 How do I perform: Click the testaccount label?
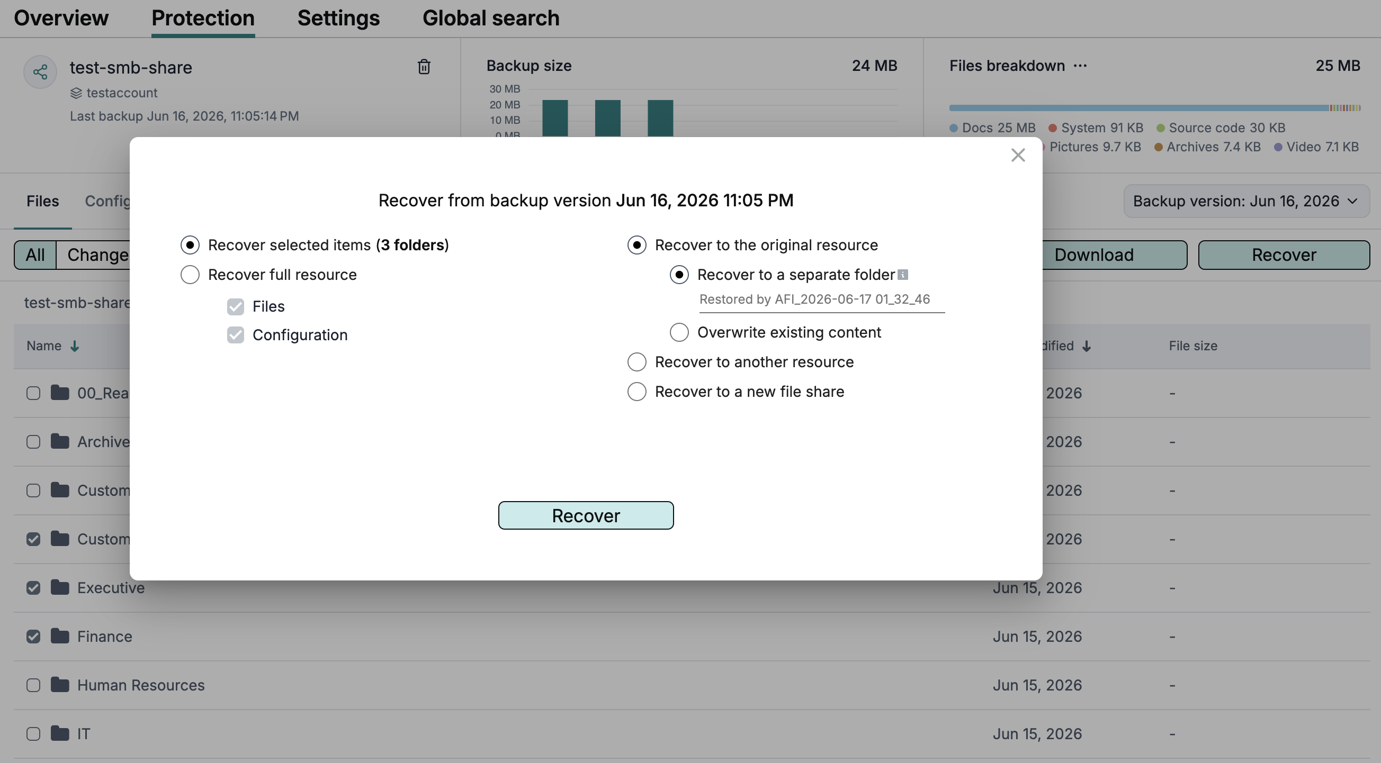pyautogui.click(x=122, y=93)
